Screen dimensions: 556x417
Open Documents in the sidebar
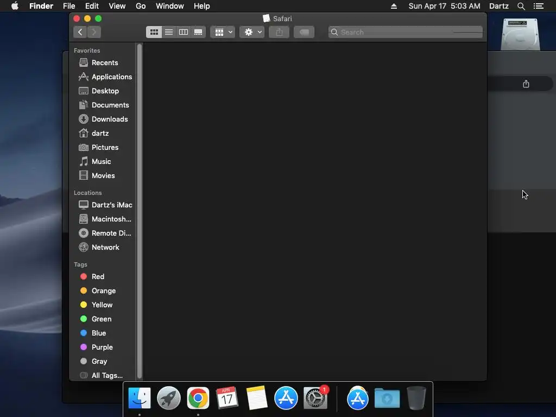coord(103,105)
